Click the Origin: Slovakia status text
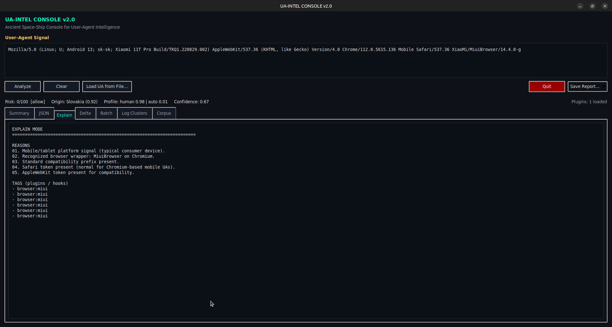 (74, 102)
